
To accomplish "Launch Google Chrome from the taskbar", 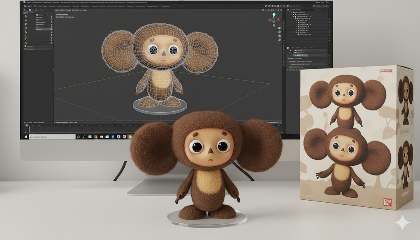I will 96,137.
